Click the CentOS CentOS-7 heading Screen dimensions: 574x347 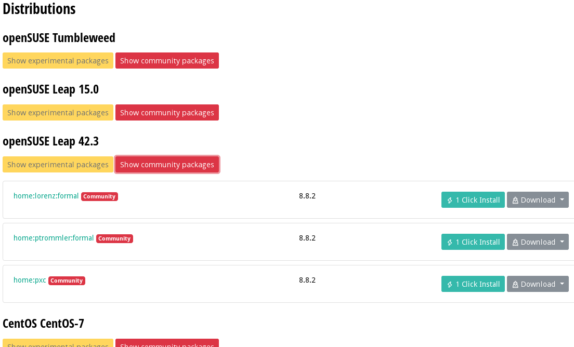[43, 324]
